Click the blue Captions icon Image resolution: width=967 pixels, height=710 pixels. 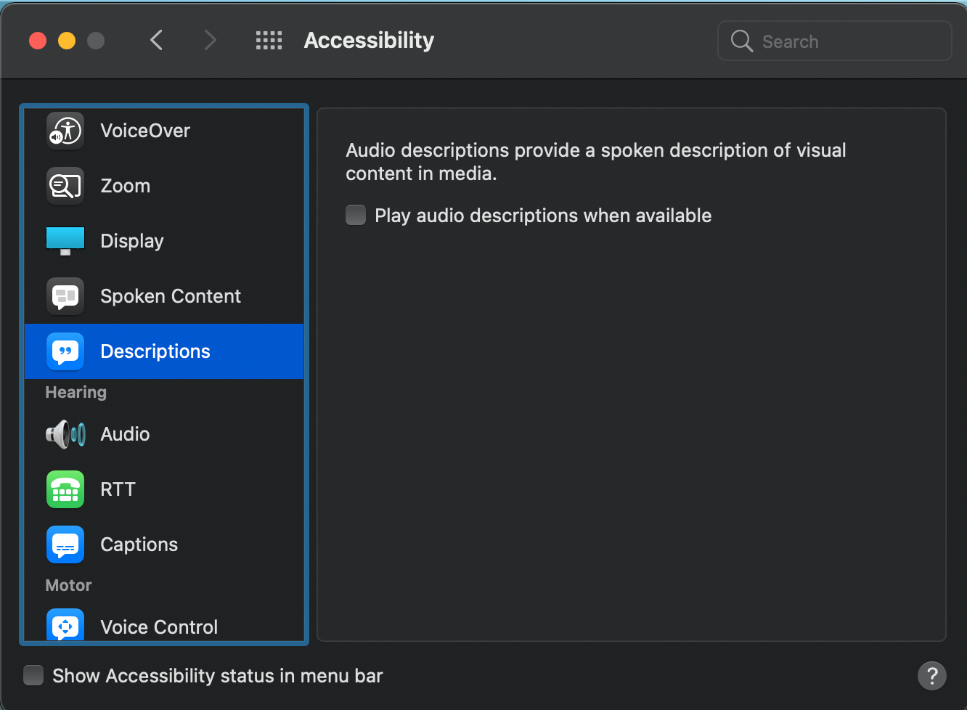point(65,544)
